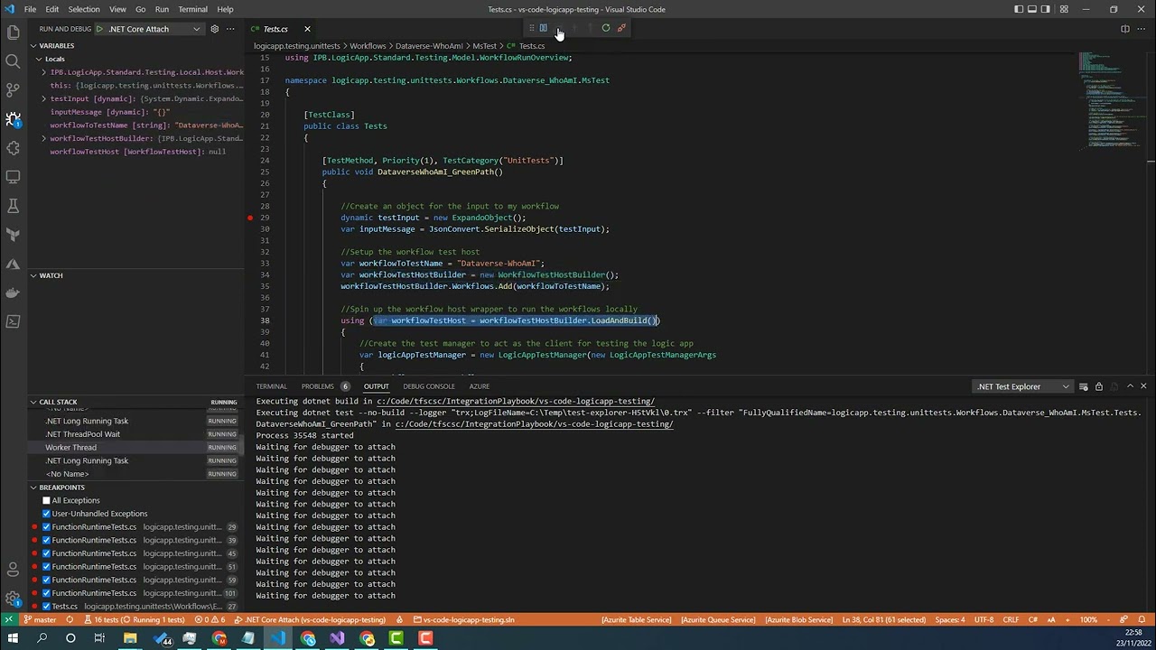Close the Tests.cs editor tab

click(307, 29)
